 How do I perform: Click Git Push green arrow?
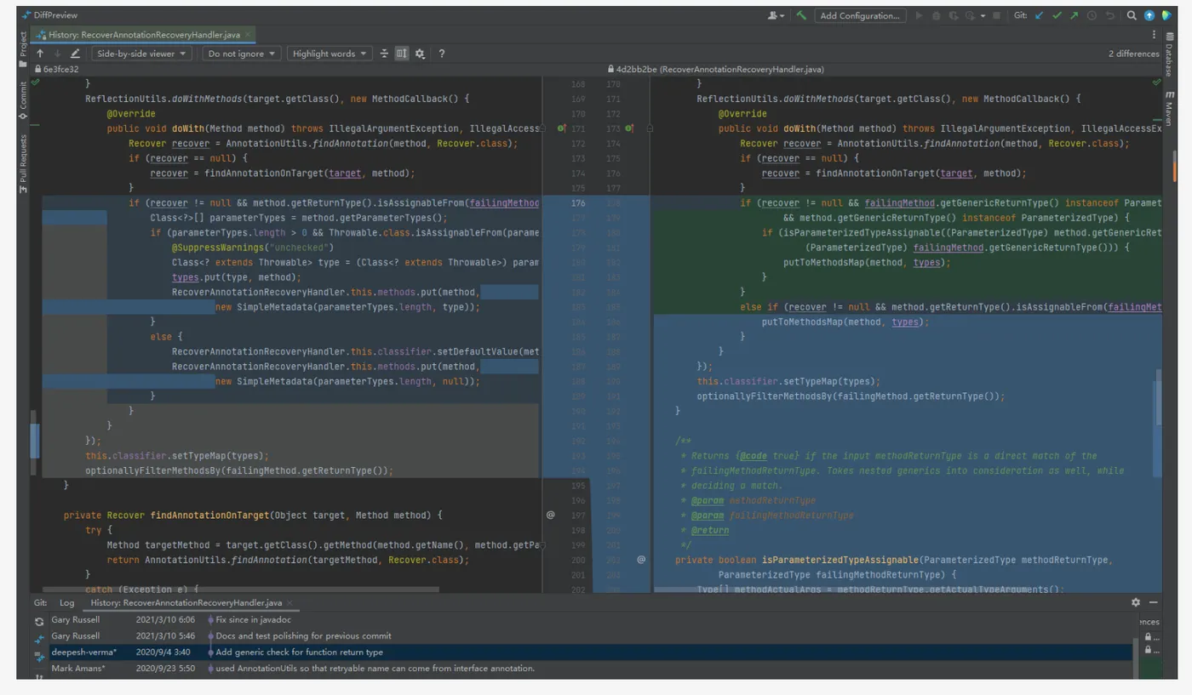pos(1074,15)
